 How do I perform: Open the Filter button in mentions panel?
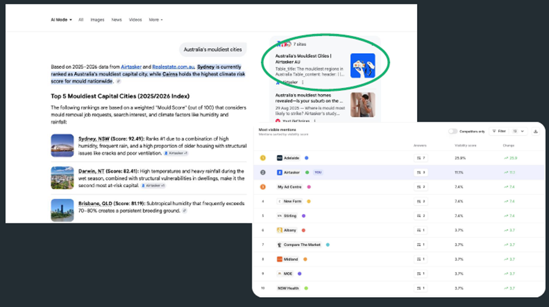[x=499, y=131]
